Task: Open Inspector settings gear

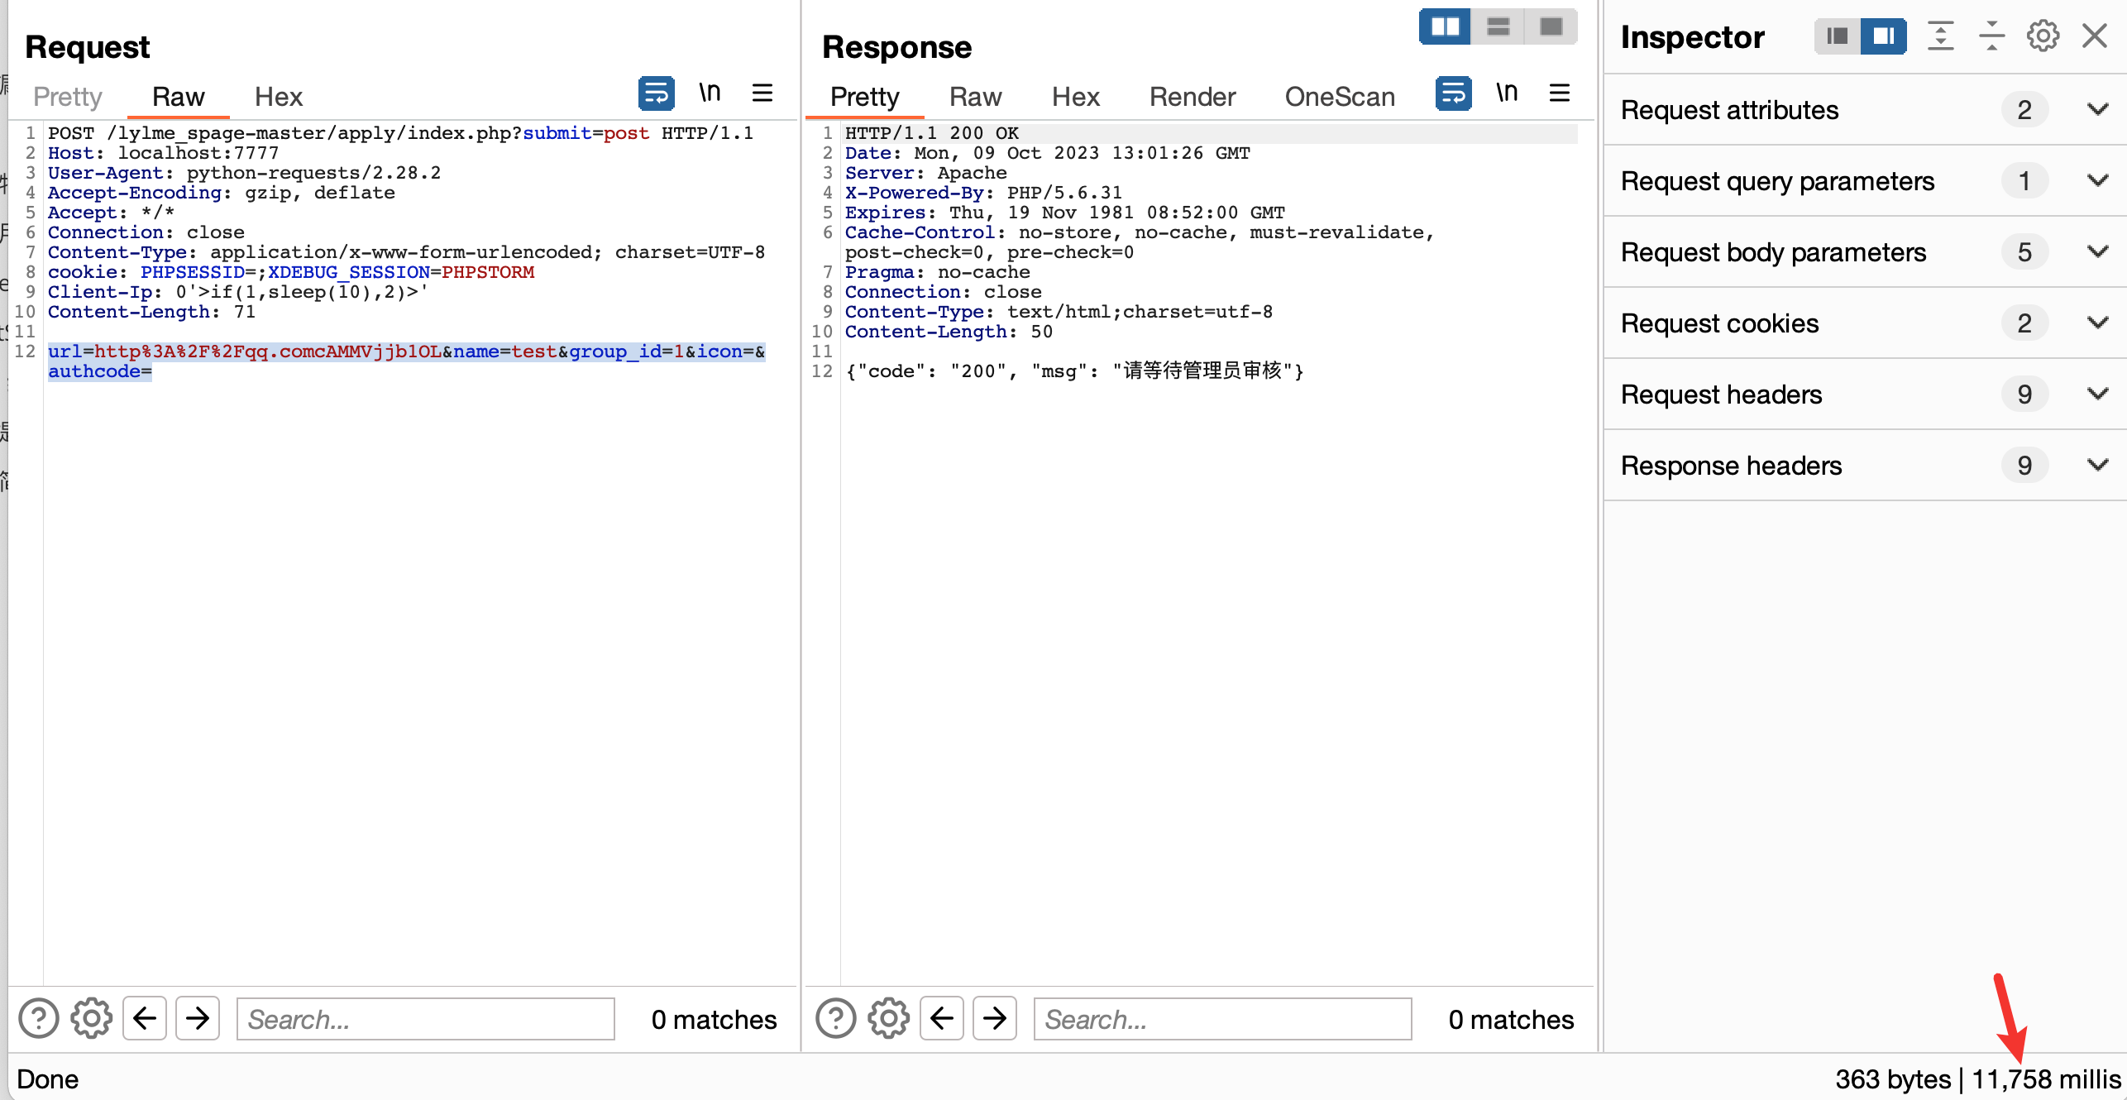Action: 2042,36
